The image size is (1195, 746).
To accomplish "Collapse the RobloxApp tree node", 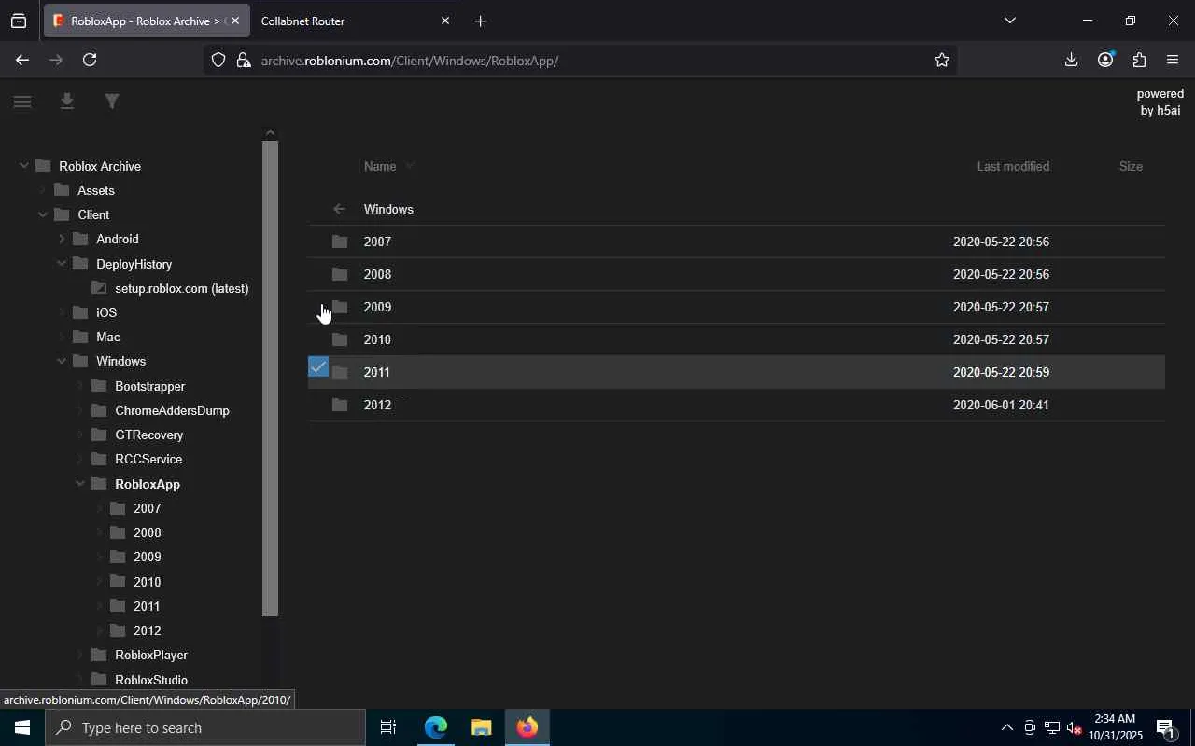I will pyautogui.click(x=80, y=484).
